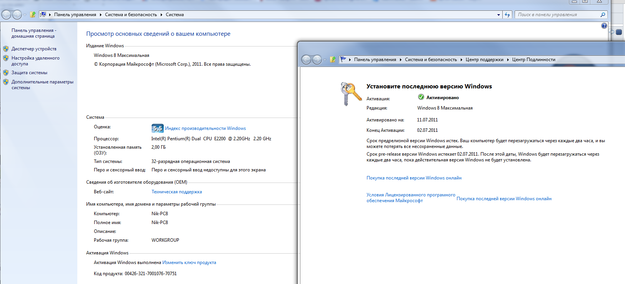Click the 5,5 performance score badge
Image resolution: width=625 pixels, height=284 pixels.
coord(158,128)
